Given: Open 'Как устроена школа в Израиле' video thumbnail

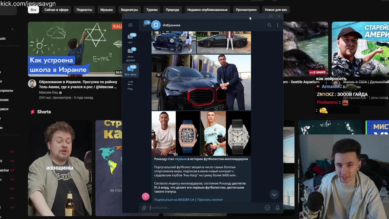Looking at the screenshot, I should [x=75, y=49].
